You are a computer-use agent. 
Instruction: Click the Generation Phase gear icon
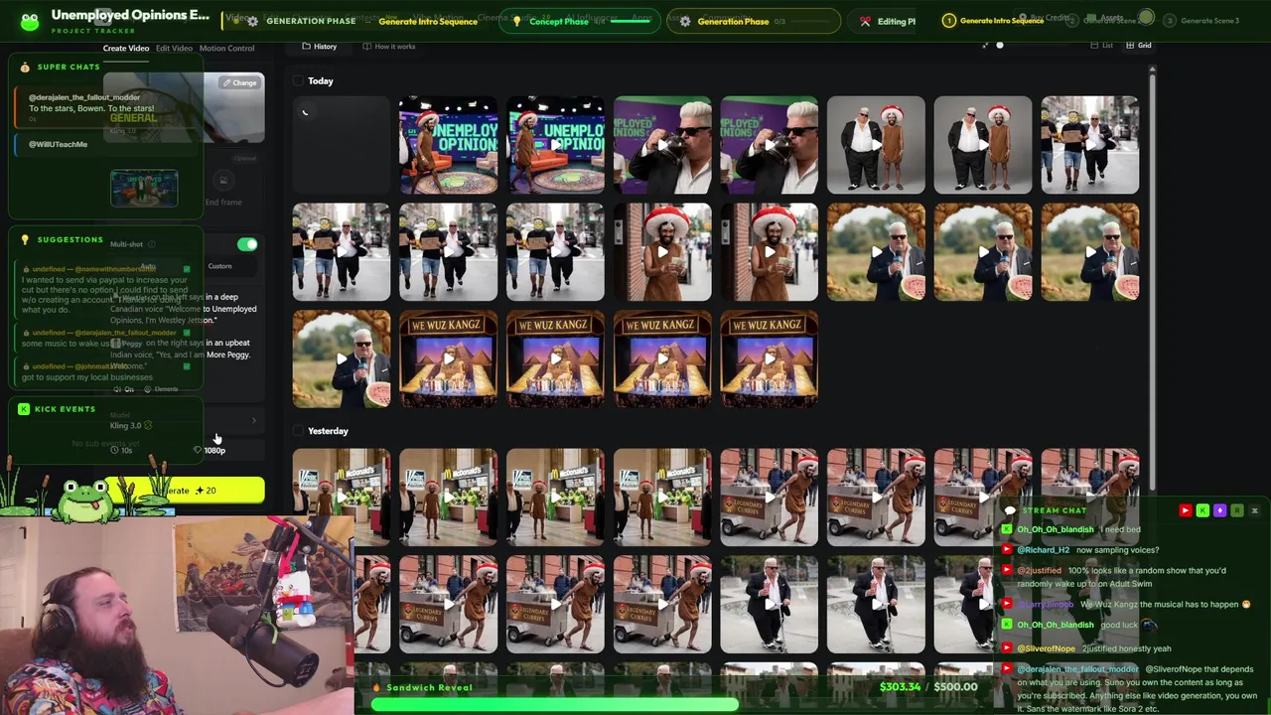coord(684,21)
